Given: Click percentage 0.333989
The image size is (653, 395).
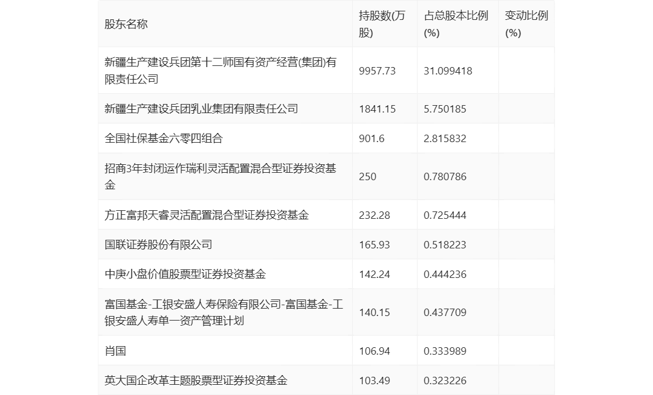Looking at the screenshot, I should [445, 351].
